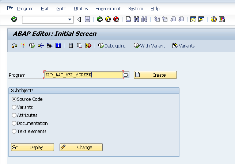Click the Debugging button
The width and height of the screenshot is (235, 164).
[112, 46]
